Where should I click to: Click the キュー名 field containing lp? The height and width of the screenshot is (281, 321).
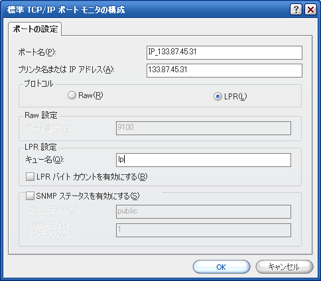204,160
